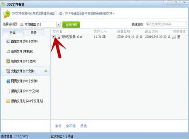This screenshot has width=189, height=139.
Task: Sort by 文件名 column header
Action: 57,32
